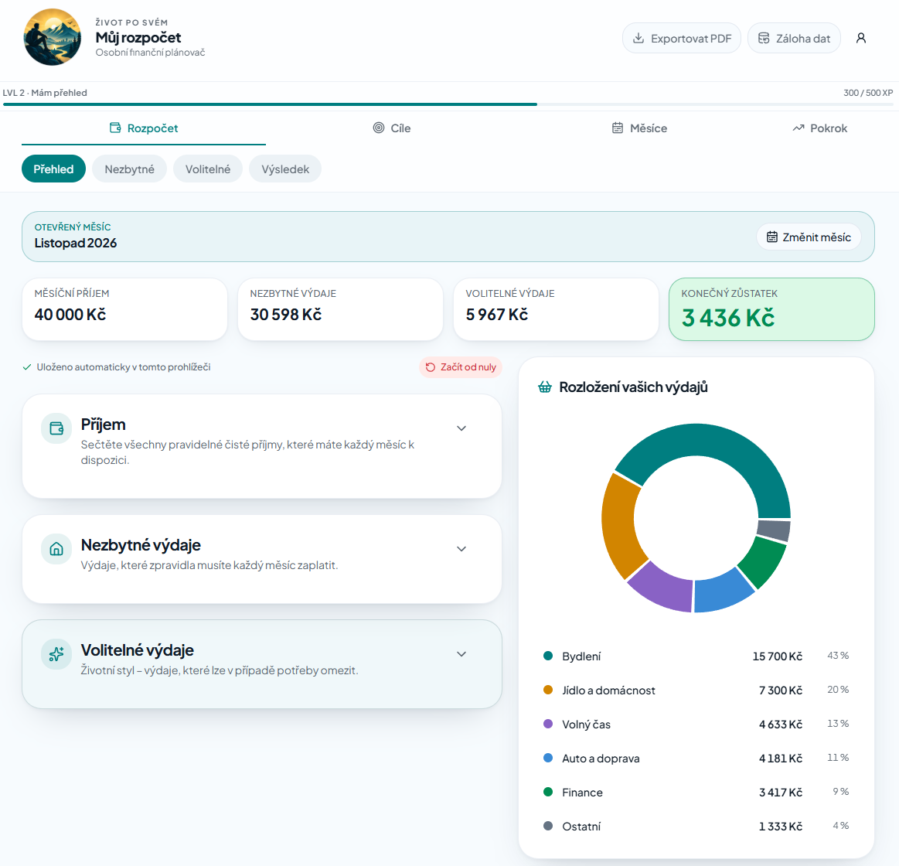
Task: Click the target icon beside Cíle
Action: tap(379, 128)
